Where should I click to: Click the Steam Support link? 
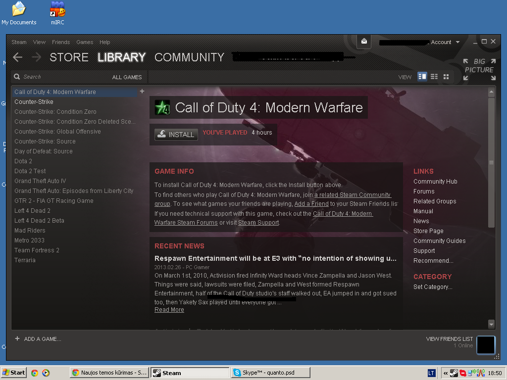pos(258,223)
